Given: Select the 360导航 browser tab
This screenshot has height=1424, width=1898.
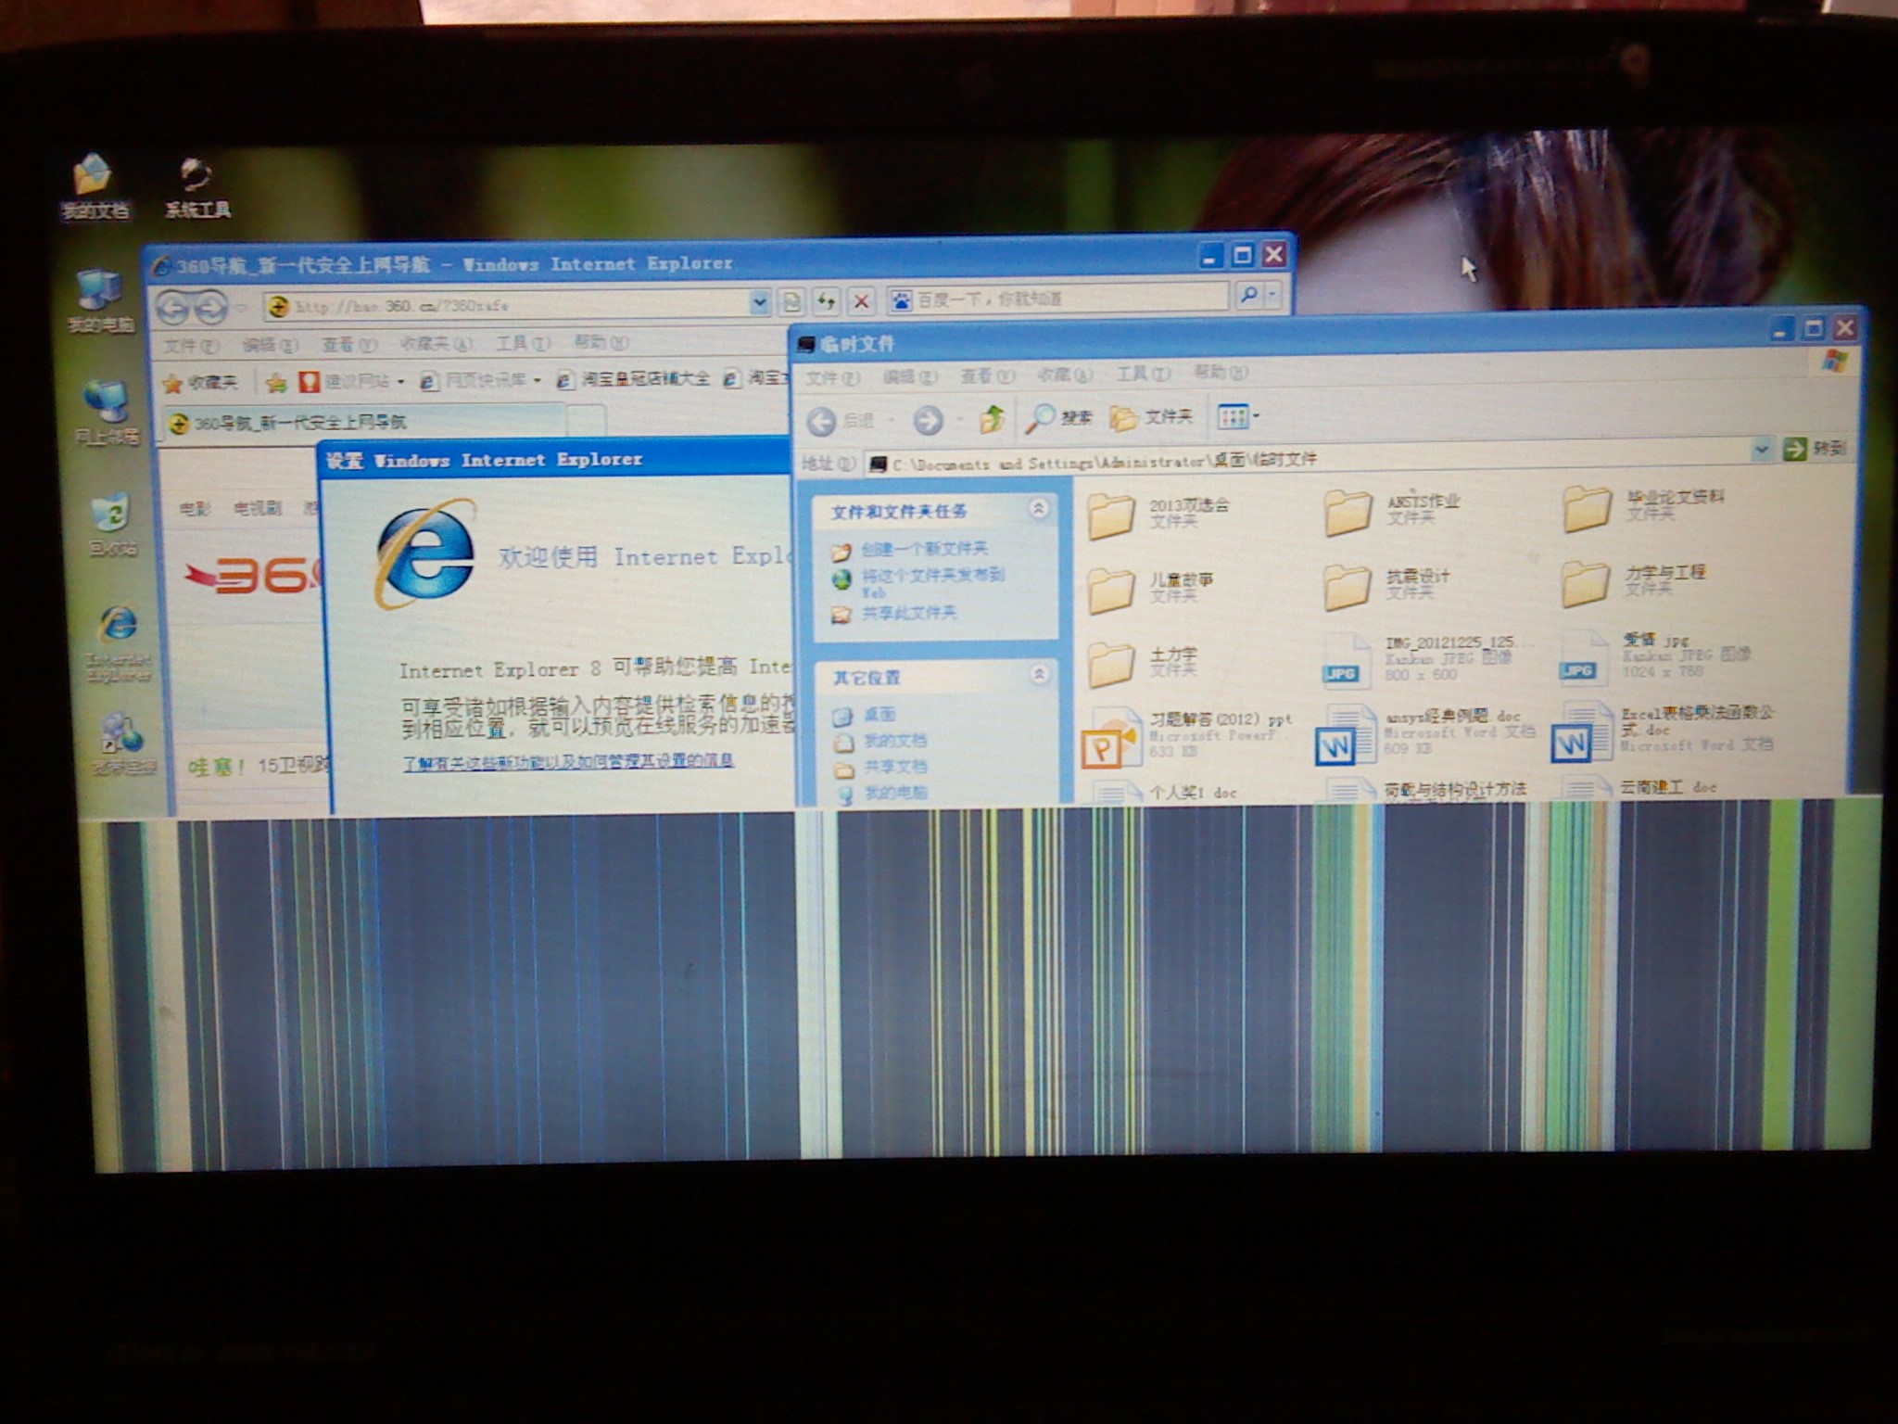Looking at the screenshot, I should pyautogui.click(x=361, y=422).
